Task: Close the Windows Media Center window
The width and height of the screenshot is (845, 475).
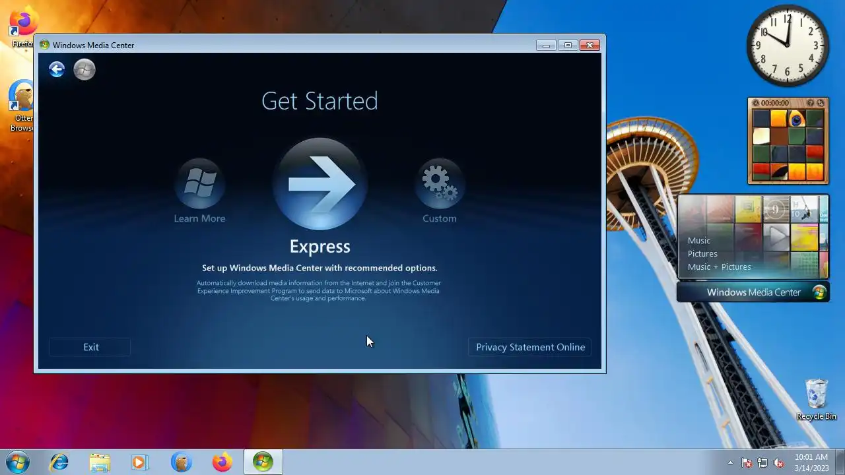Action: pos(590,45)
